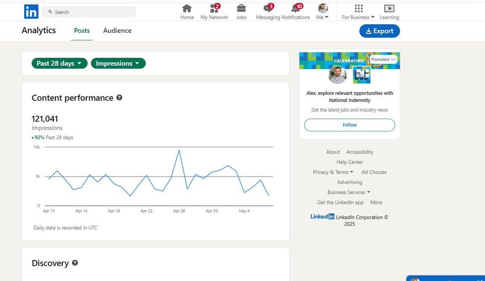Image resolution: width=485 pixels, height=281 pixels.
Task: Open Messaging chat bubble icon
Action: point(268,8)
